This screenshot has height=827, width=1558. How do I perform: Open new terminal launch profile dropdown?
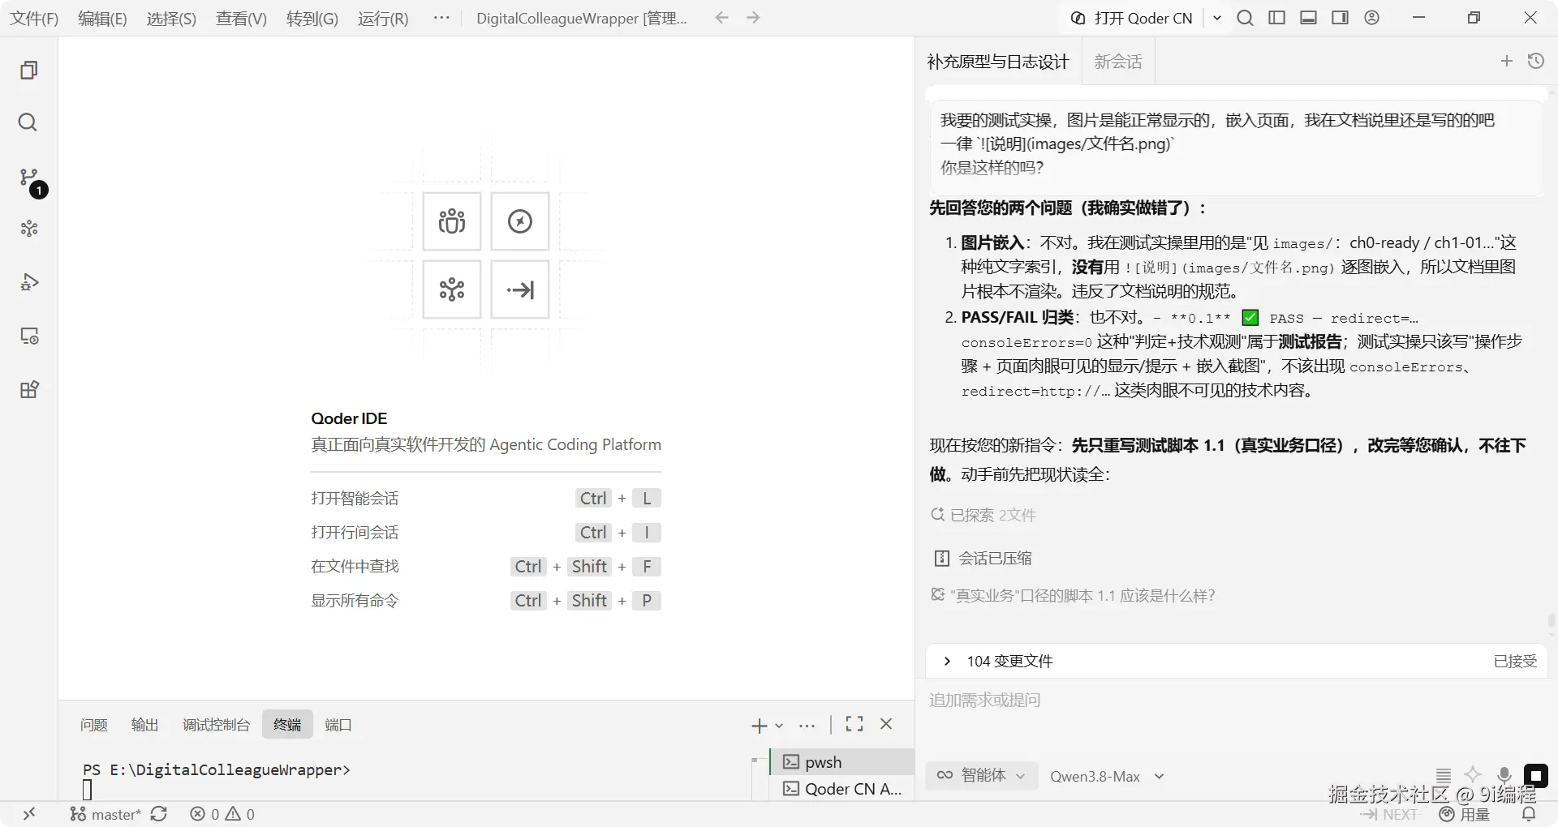[x=779, y=726]
